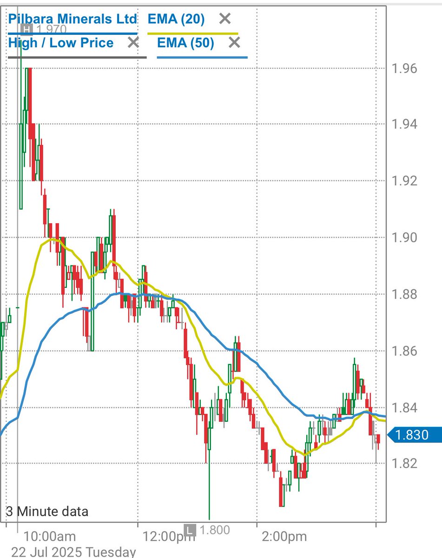Click the H 1.970 high price marker
Image resolution: width=442 pixels, height=558 pixels.
45,29
